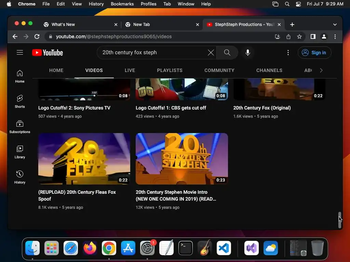Click the YouTube logo
Screen dimensions: 350x262
48,53
